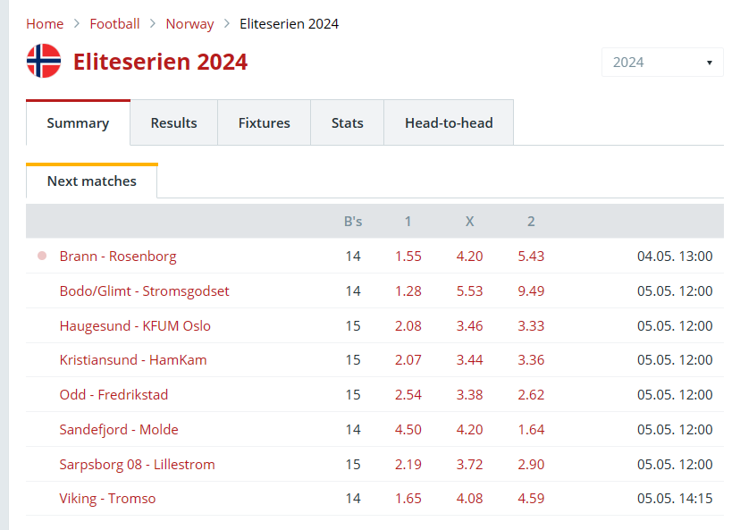Select the Next matches sub-tab

[x=91, y=181]
